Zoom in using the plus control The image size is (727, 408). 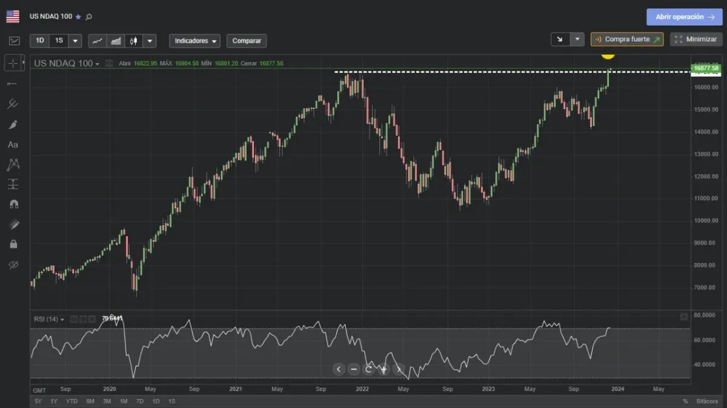383,369
